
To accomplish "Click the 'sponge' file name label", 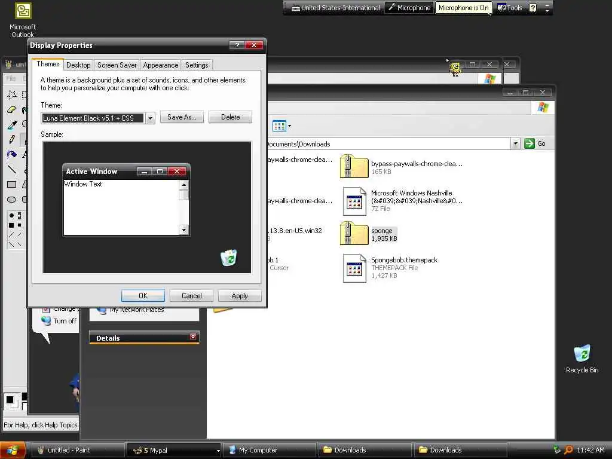I will (382, 231).
